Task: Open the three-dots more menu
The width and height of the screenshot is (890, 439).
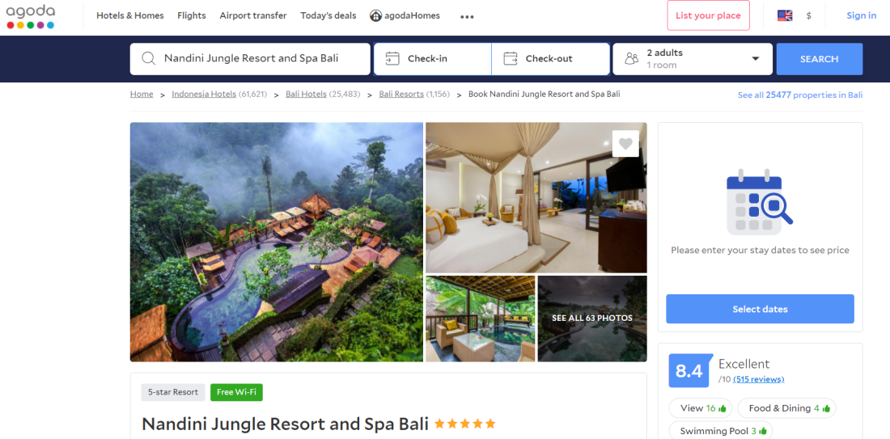Action: [x=467, y=17]
